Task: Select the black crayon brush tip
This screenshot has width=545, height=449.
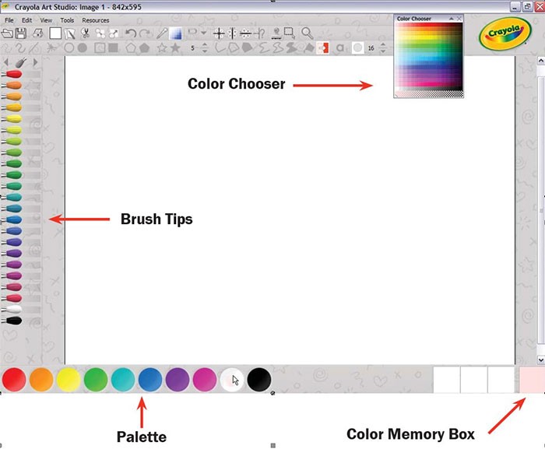Action: point(13,321)
